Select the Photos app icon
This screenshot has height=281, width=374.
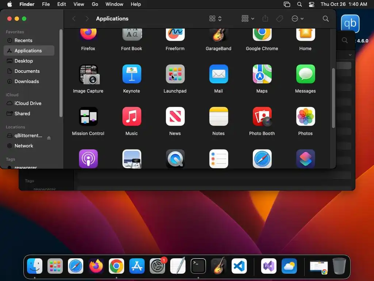point(305,116)
